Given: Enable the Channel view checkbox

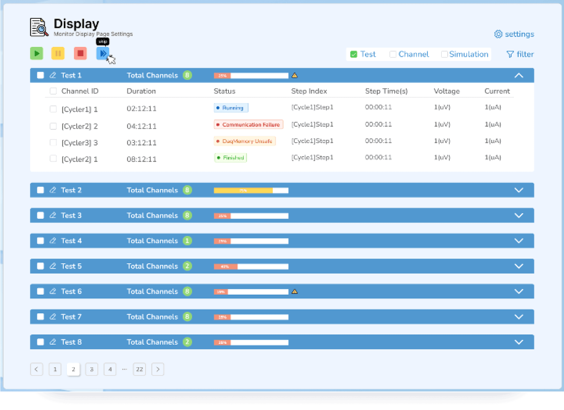Looking at the screenshot, I should 392,54.
